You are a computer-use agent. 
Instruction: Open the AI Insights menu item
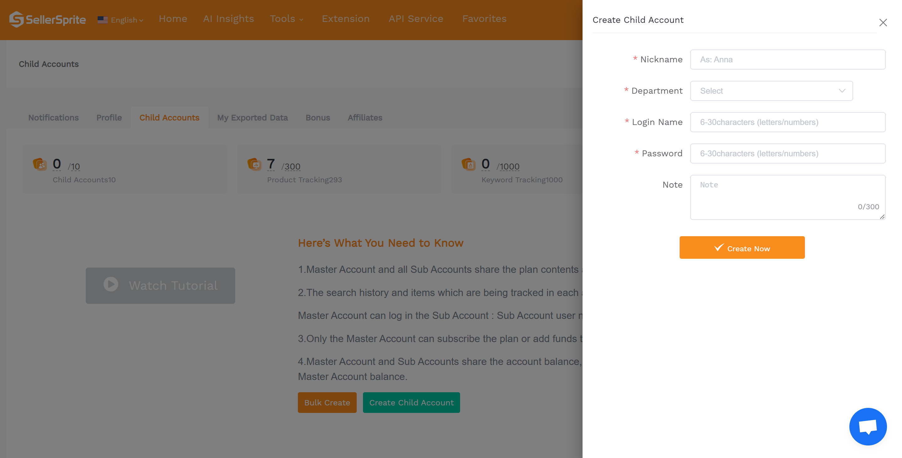[228, 18]
